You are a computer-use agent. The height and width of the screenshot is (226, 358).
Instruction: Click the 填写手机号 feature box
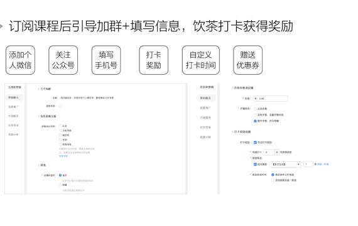pos(106,60)
